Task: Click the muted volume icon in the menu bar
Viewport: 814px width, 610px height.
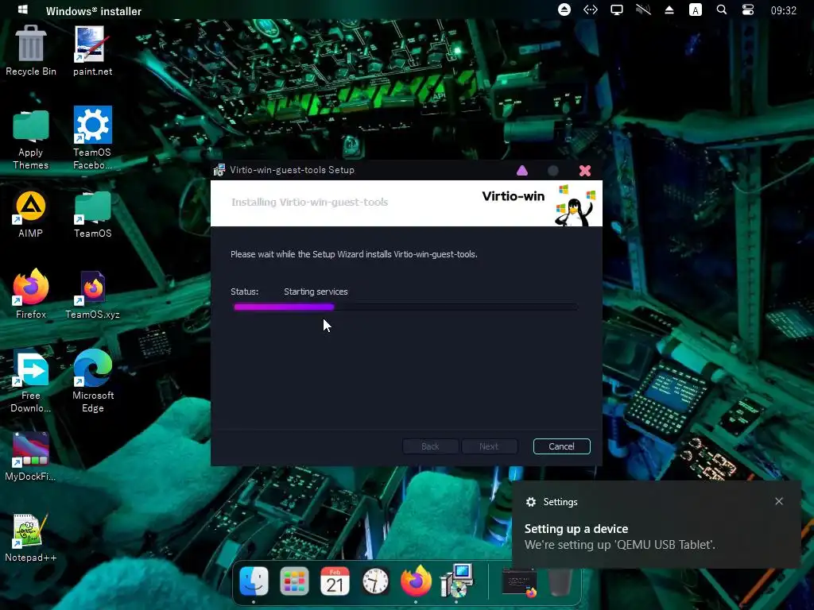Action: [x=643, y=10]
